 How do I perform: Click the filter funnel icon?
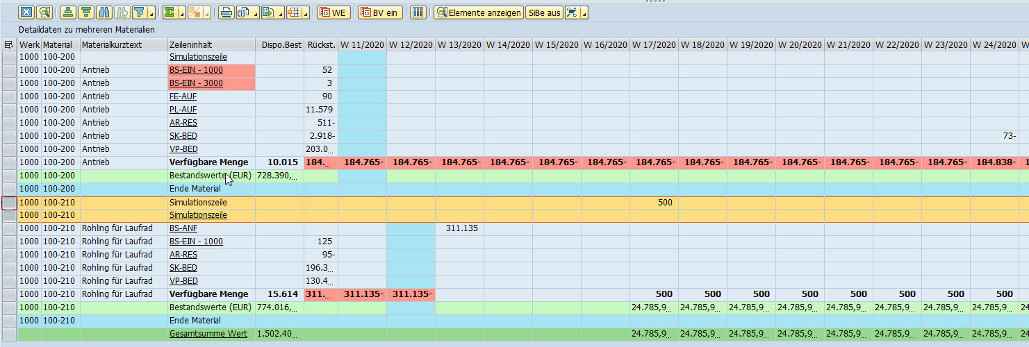[x=138, y=12]
